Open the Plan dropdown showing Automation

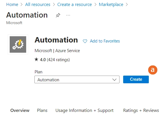coord(77,80)
